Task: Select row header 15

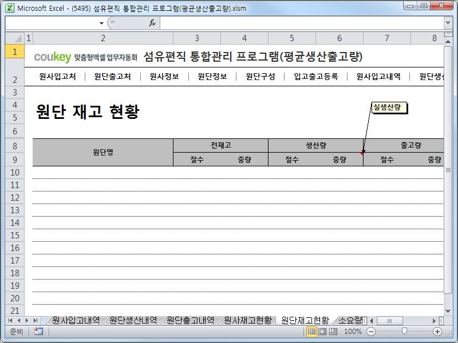Action: tap(15, 235)
